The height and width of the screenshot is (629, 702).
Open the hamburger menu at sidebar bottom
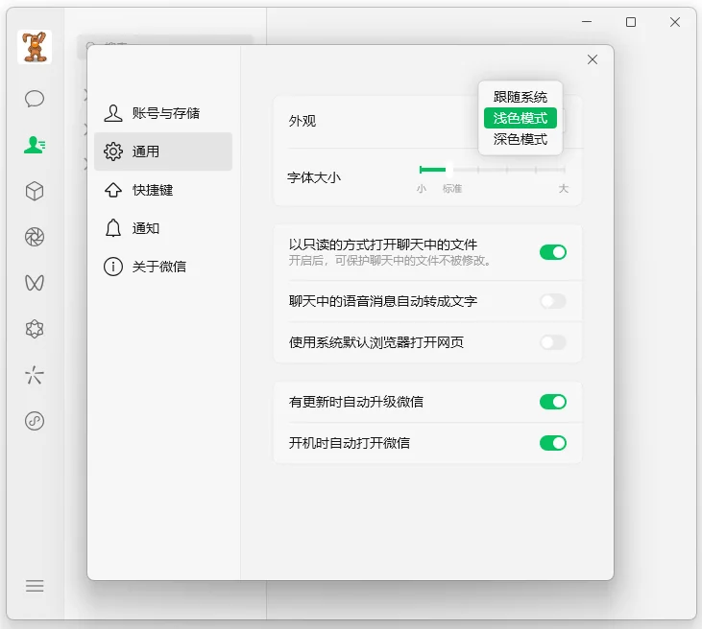(x=35, y=586)
